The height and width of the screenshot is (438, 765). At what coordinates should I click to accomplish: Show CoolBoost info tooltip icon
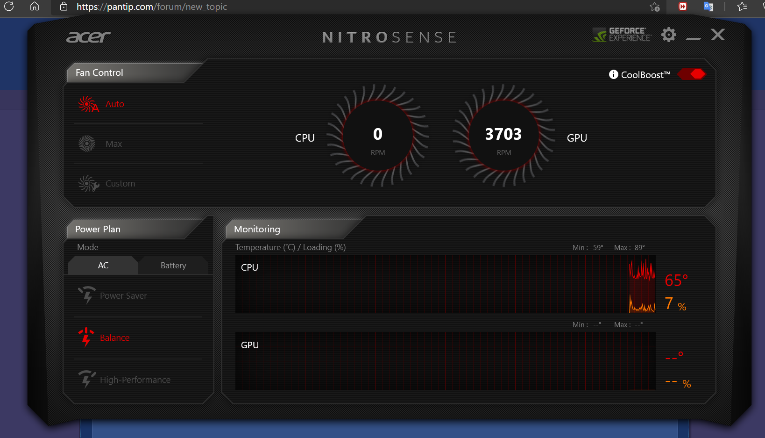point(614,74)
